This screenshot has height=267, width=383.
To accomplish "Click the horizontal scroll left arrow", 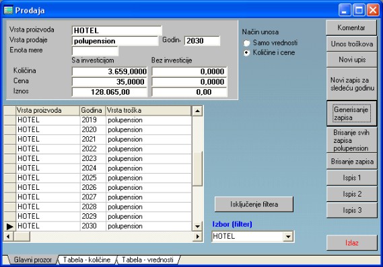I will [x=8, y=236].
